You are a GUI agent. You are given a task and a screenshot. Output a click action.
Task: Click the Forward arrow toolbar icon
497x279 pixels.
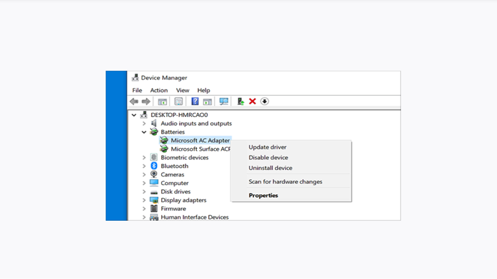click(146, 101)
